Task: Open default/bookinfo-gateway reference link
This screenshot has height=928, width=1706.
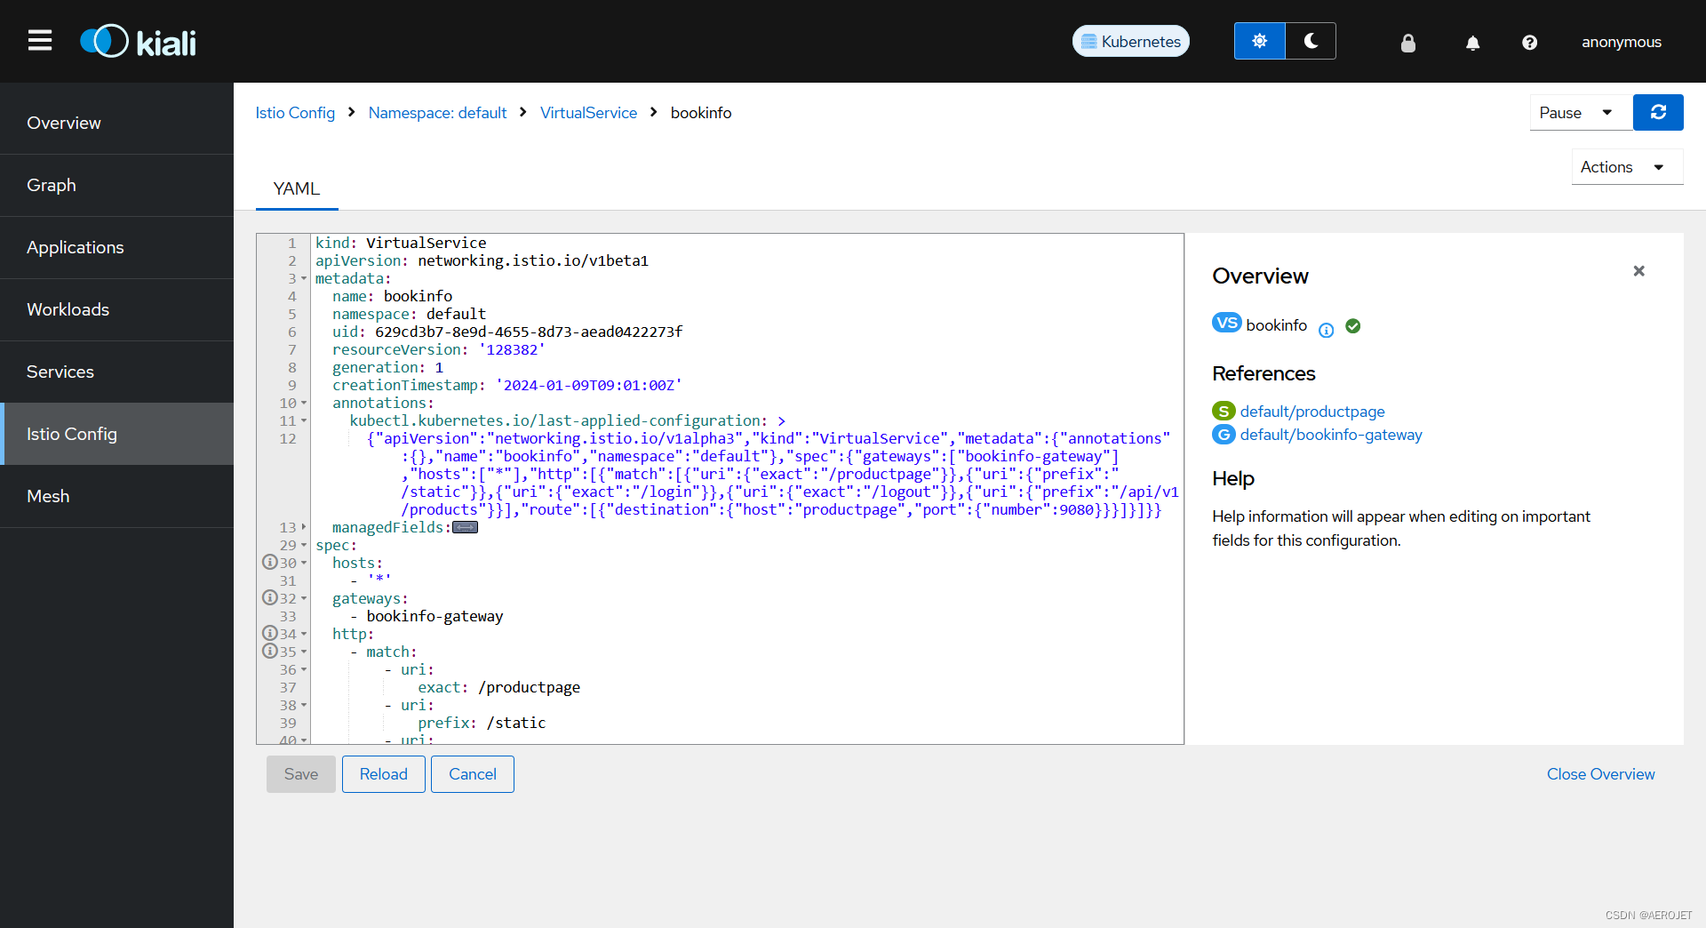Action: coord(1331,435)
